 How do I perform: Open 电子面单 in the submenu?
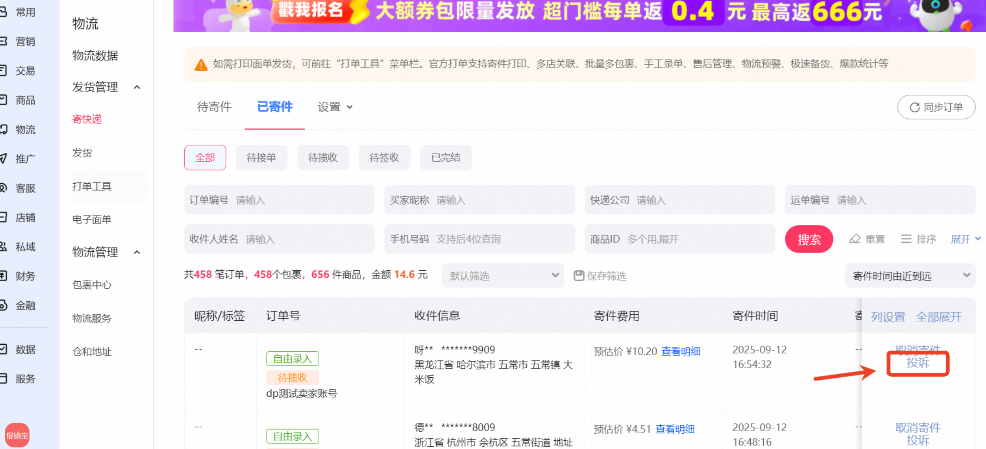tap(92, 220)
